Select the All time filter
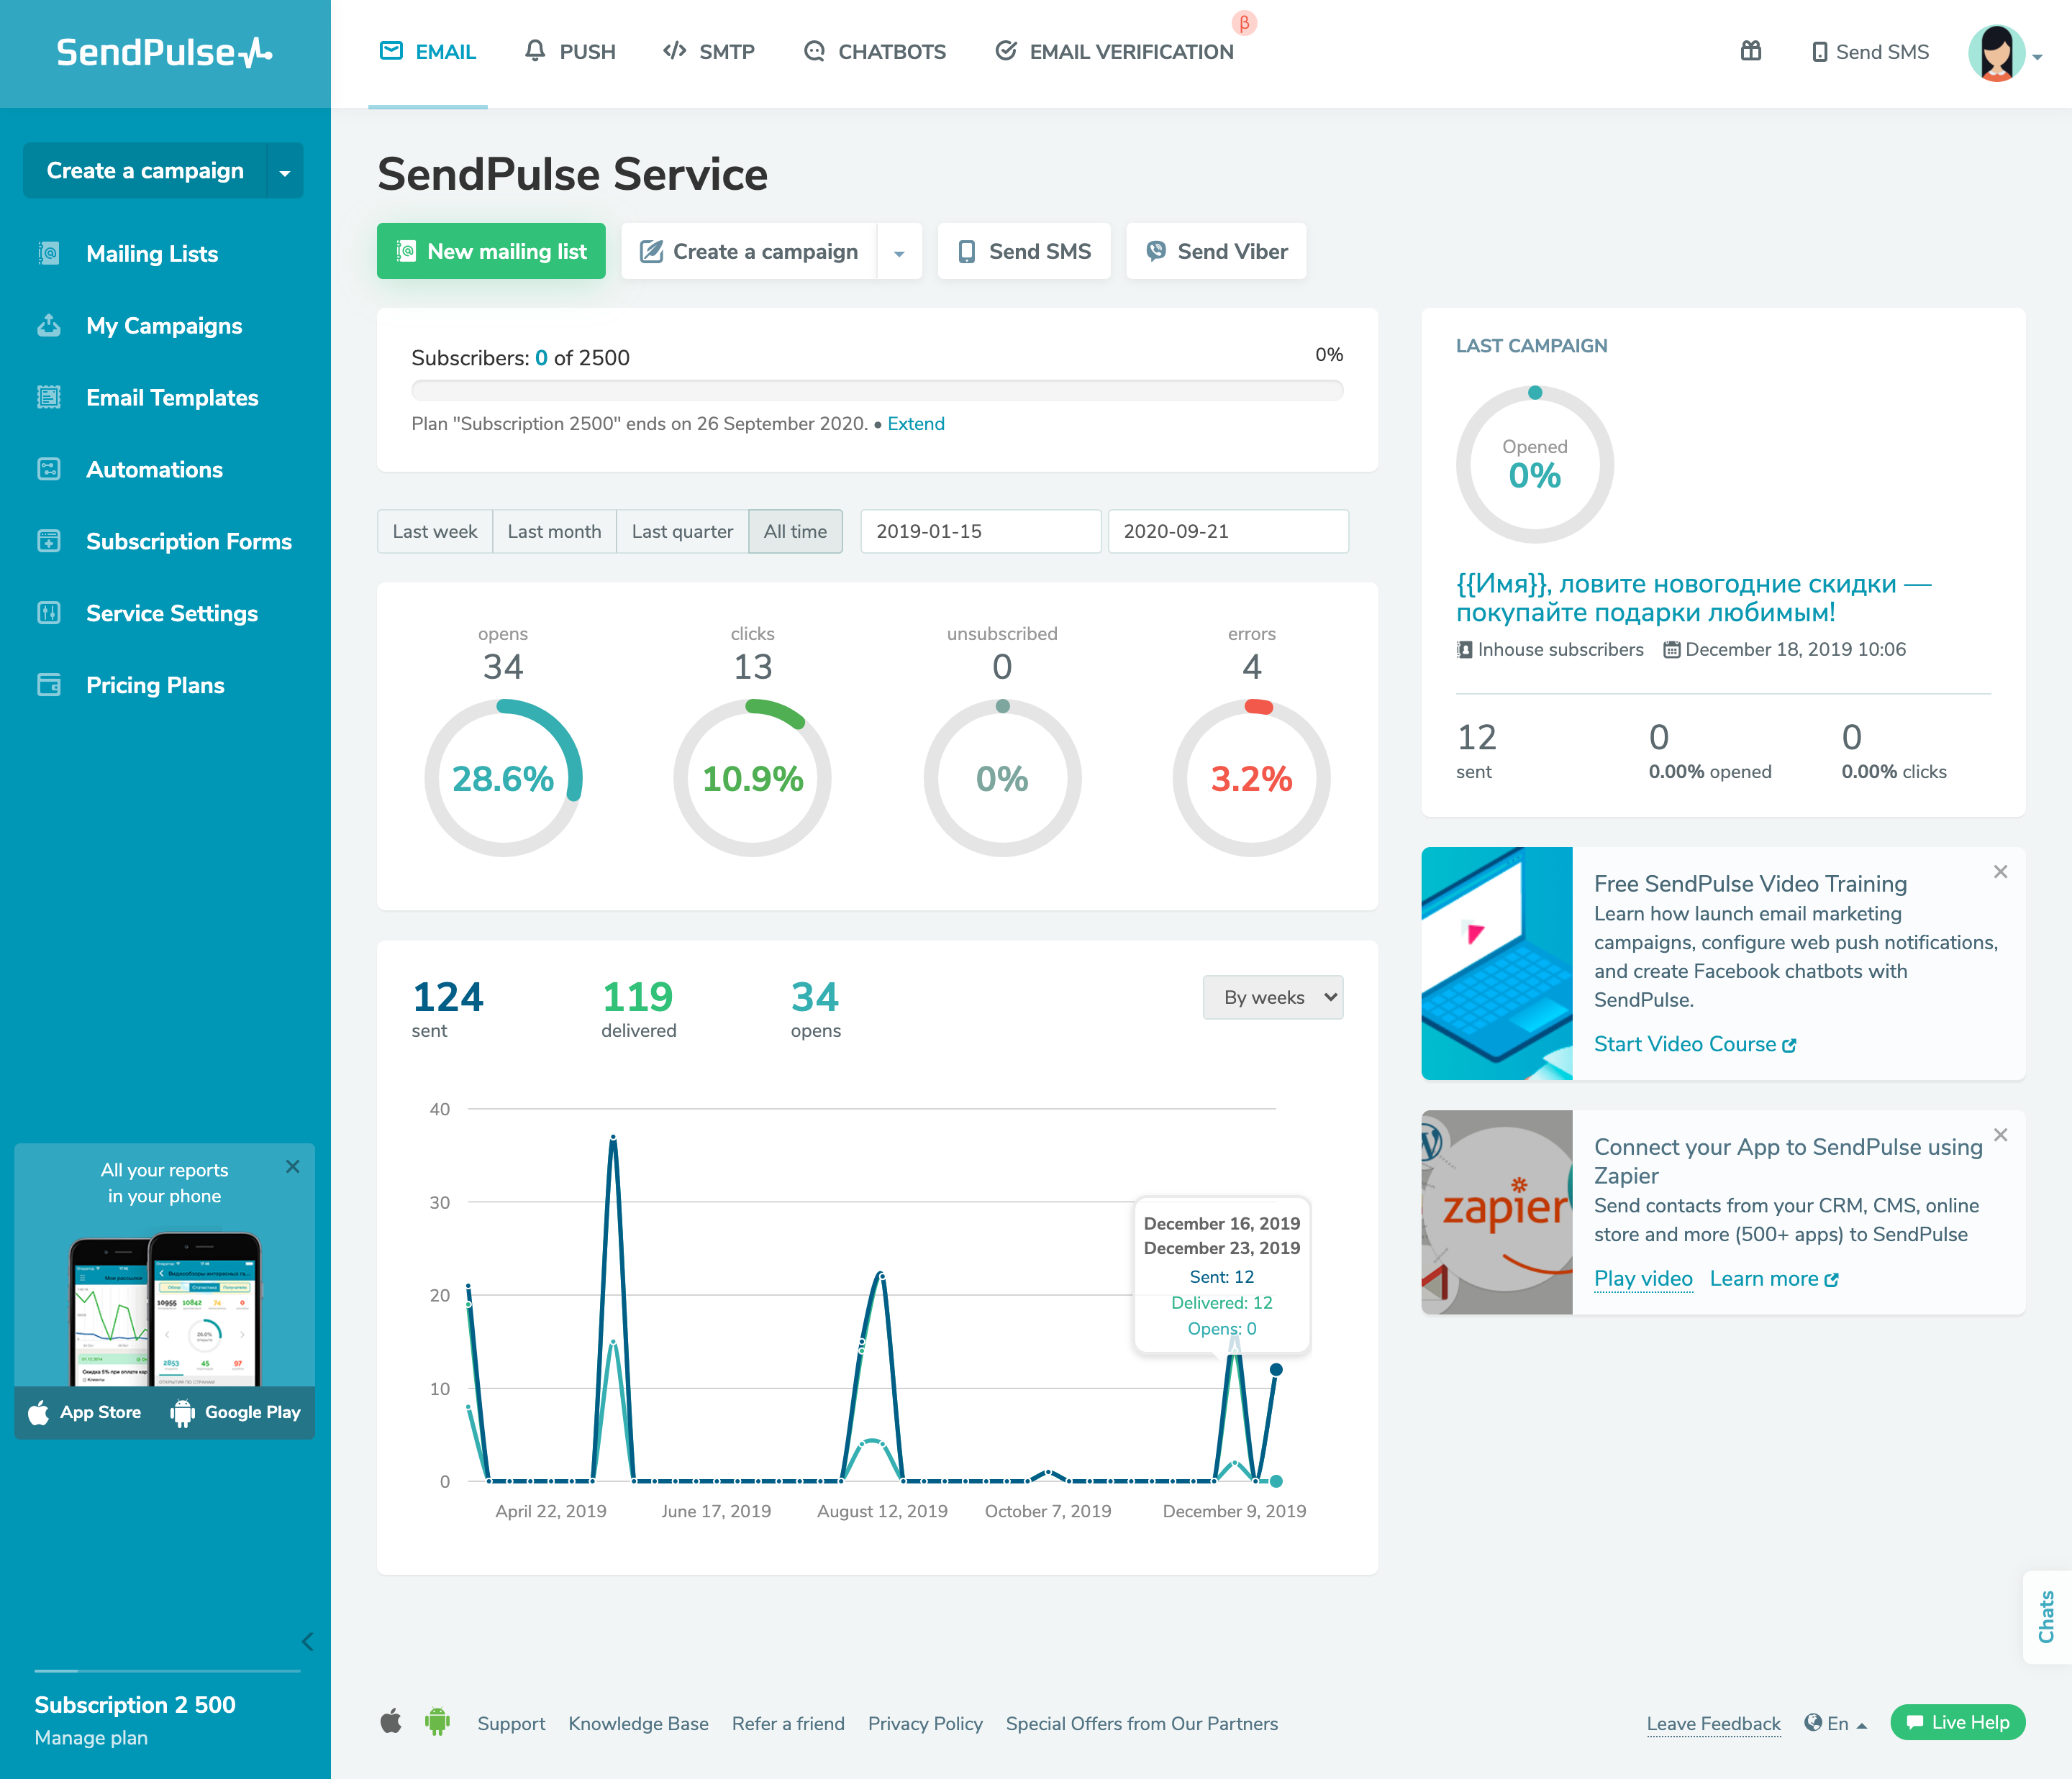Image resolution: width=2072 pixels, height=1779 pixels. (x=795, y=531)
